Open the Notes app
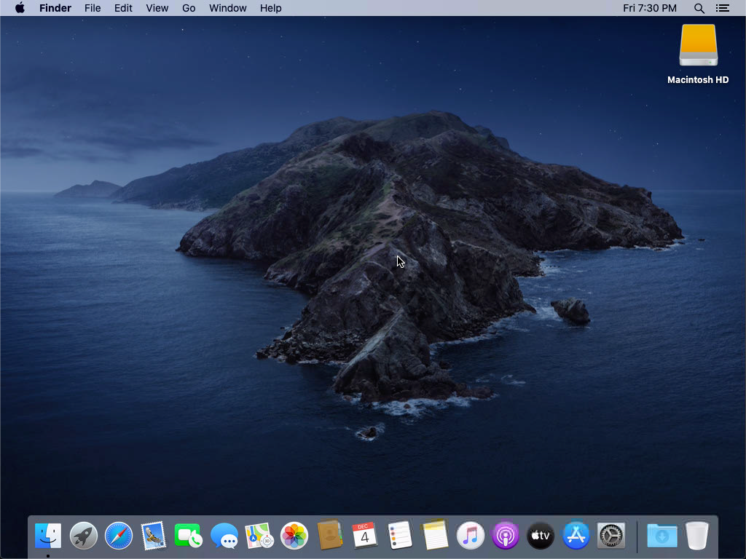The height and width of the screenshot is (559, 746). point(433,536)
